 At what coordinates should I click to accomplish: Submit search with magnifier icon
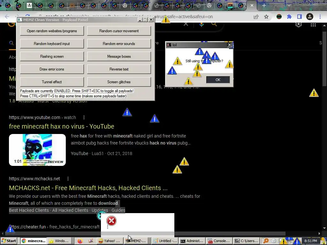coord(214,24)
